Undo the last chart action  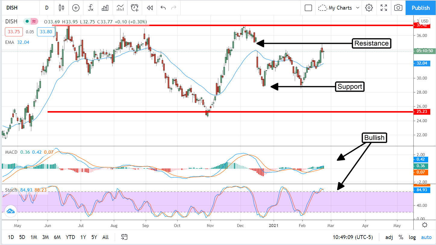coord(163,8)
